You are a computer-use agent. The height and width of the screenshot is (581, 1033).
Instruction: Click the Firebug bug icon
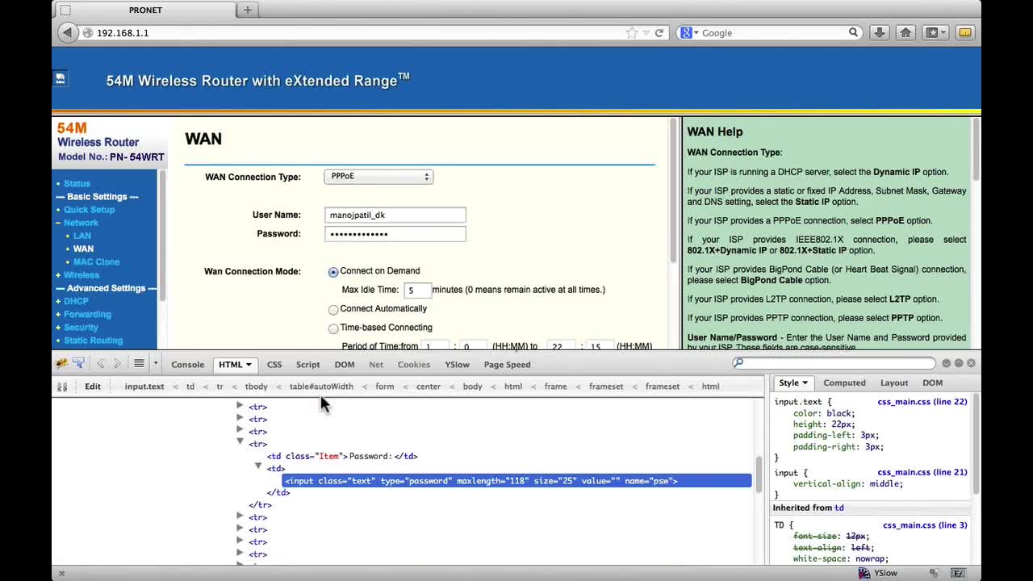61,364
